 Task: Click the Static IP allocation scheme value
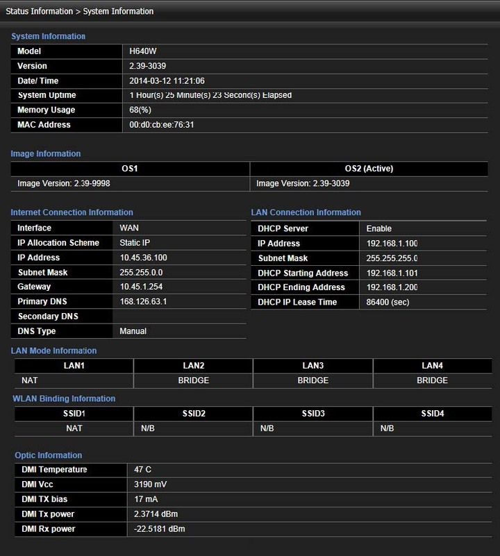click(x=135, y=242)
